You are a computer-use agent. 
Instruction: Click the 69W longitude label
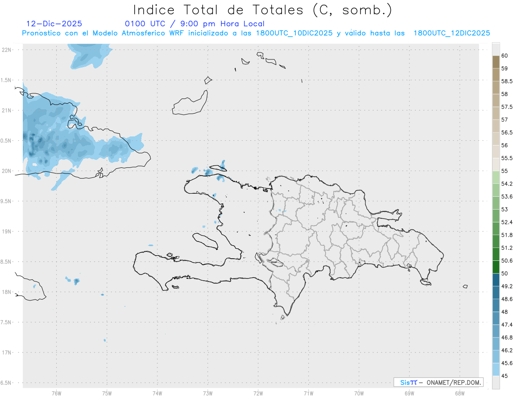coord(409,393)
